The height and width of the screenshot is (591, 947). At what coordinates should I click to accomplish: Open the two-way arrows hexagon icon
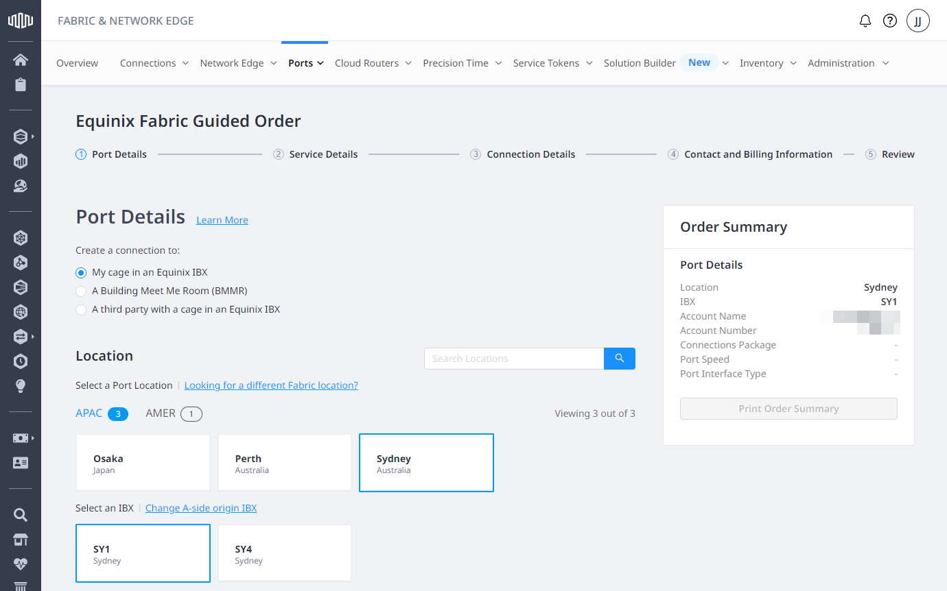click(x=21, y=337)
